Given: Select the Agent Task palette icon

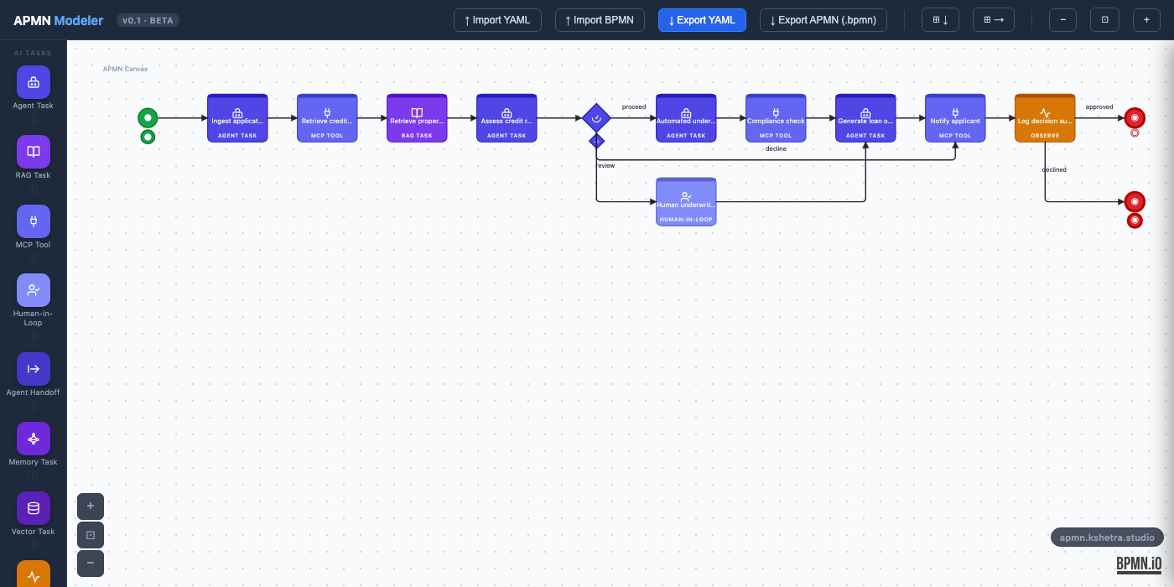Looking at the screenshot, I should click(x=34, y=82).
